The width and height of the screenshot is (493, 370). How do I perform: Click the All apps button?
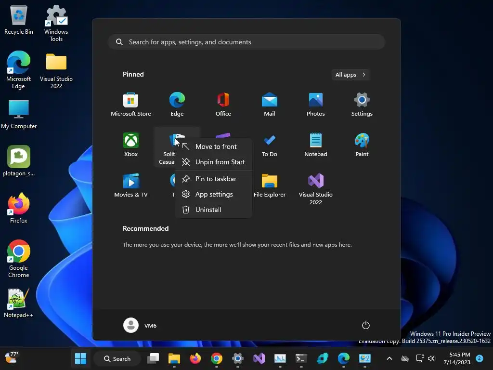(x=350, y=75)
